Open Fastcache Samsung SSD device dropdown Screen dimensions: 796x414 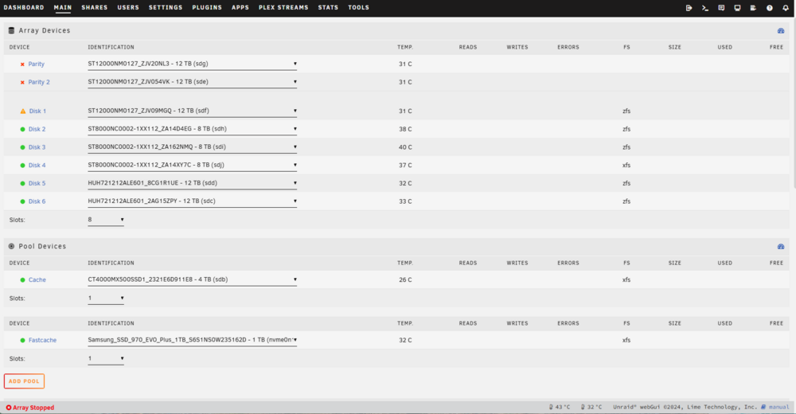tap(193, 340)
